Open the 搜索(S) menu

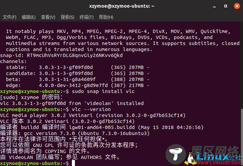click(x=67, y=17)
